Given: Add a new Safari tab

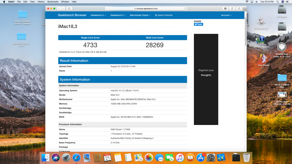Looking at the screenshot, I should 245,9.
